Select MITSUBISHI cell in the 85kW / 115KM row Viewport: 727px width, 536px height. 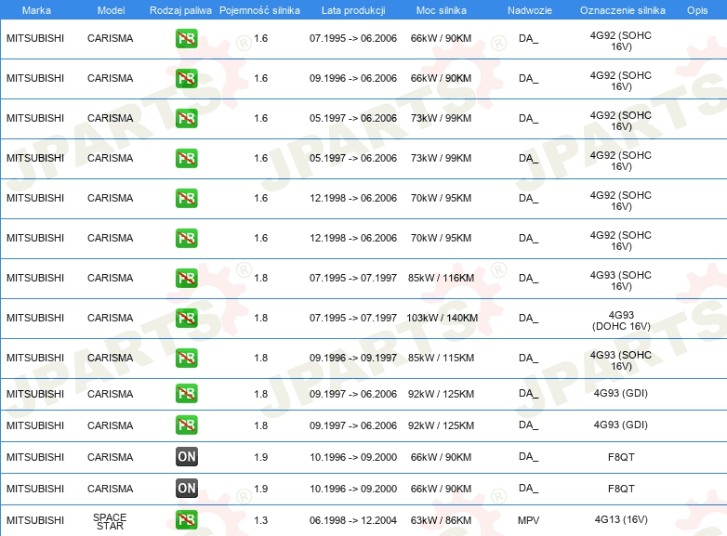pyautogui.click(x=35, y=358)
